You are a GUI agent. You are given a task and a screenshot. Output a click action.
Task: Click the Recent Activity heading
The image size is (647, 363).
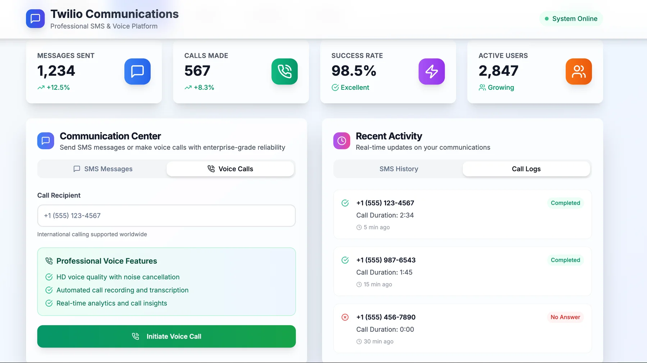[x=389, y=136]
